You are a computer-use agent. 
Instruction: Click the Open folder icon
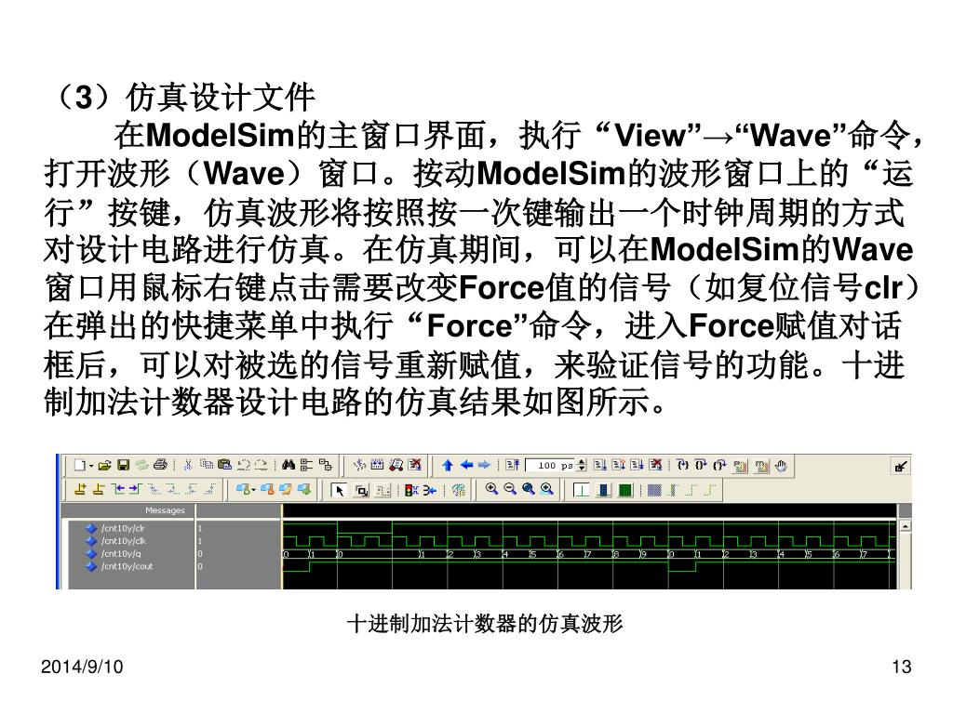coord(105,465)
